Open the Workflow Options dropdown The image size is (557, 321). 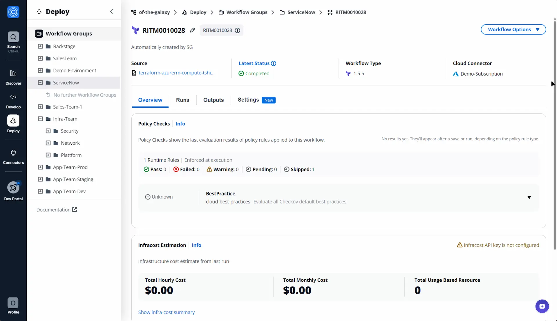click(x=513, y=30)
